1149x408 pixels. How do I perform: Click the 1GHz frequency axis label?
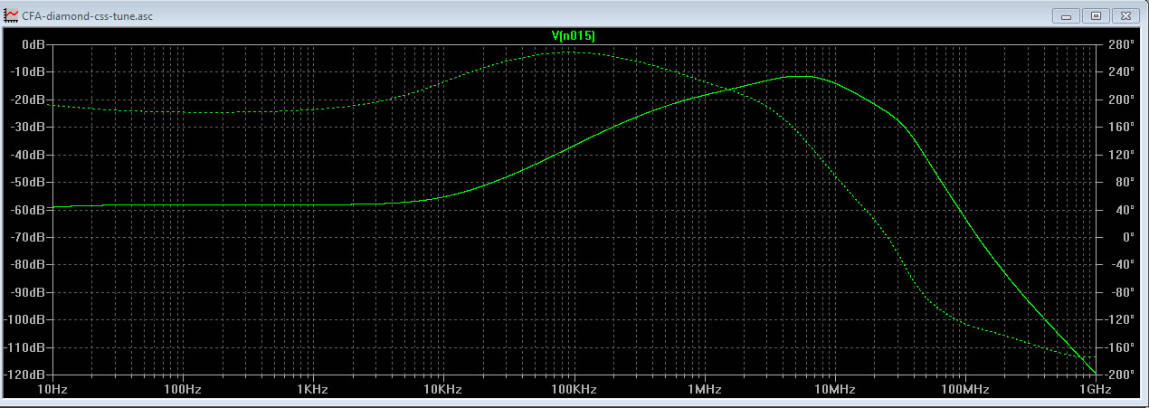pyautogui.click(x=1094, y=389)
